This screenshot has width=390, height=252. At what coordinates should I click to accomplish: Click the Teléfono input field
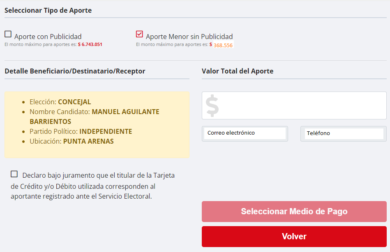344,133
